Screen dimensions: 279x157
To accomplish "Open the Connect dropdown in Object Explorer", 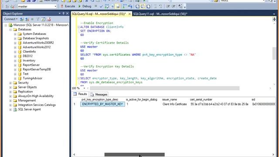I will [x=10, y=19].
